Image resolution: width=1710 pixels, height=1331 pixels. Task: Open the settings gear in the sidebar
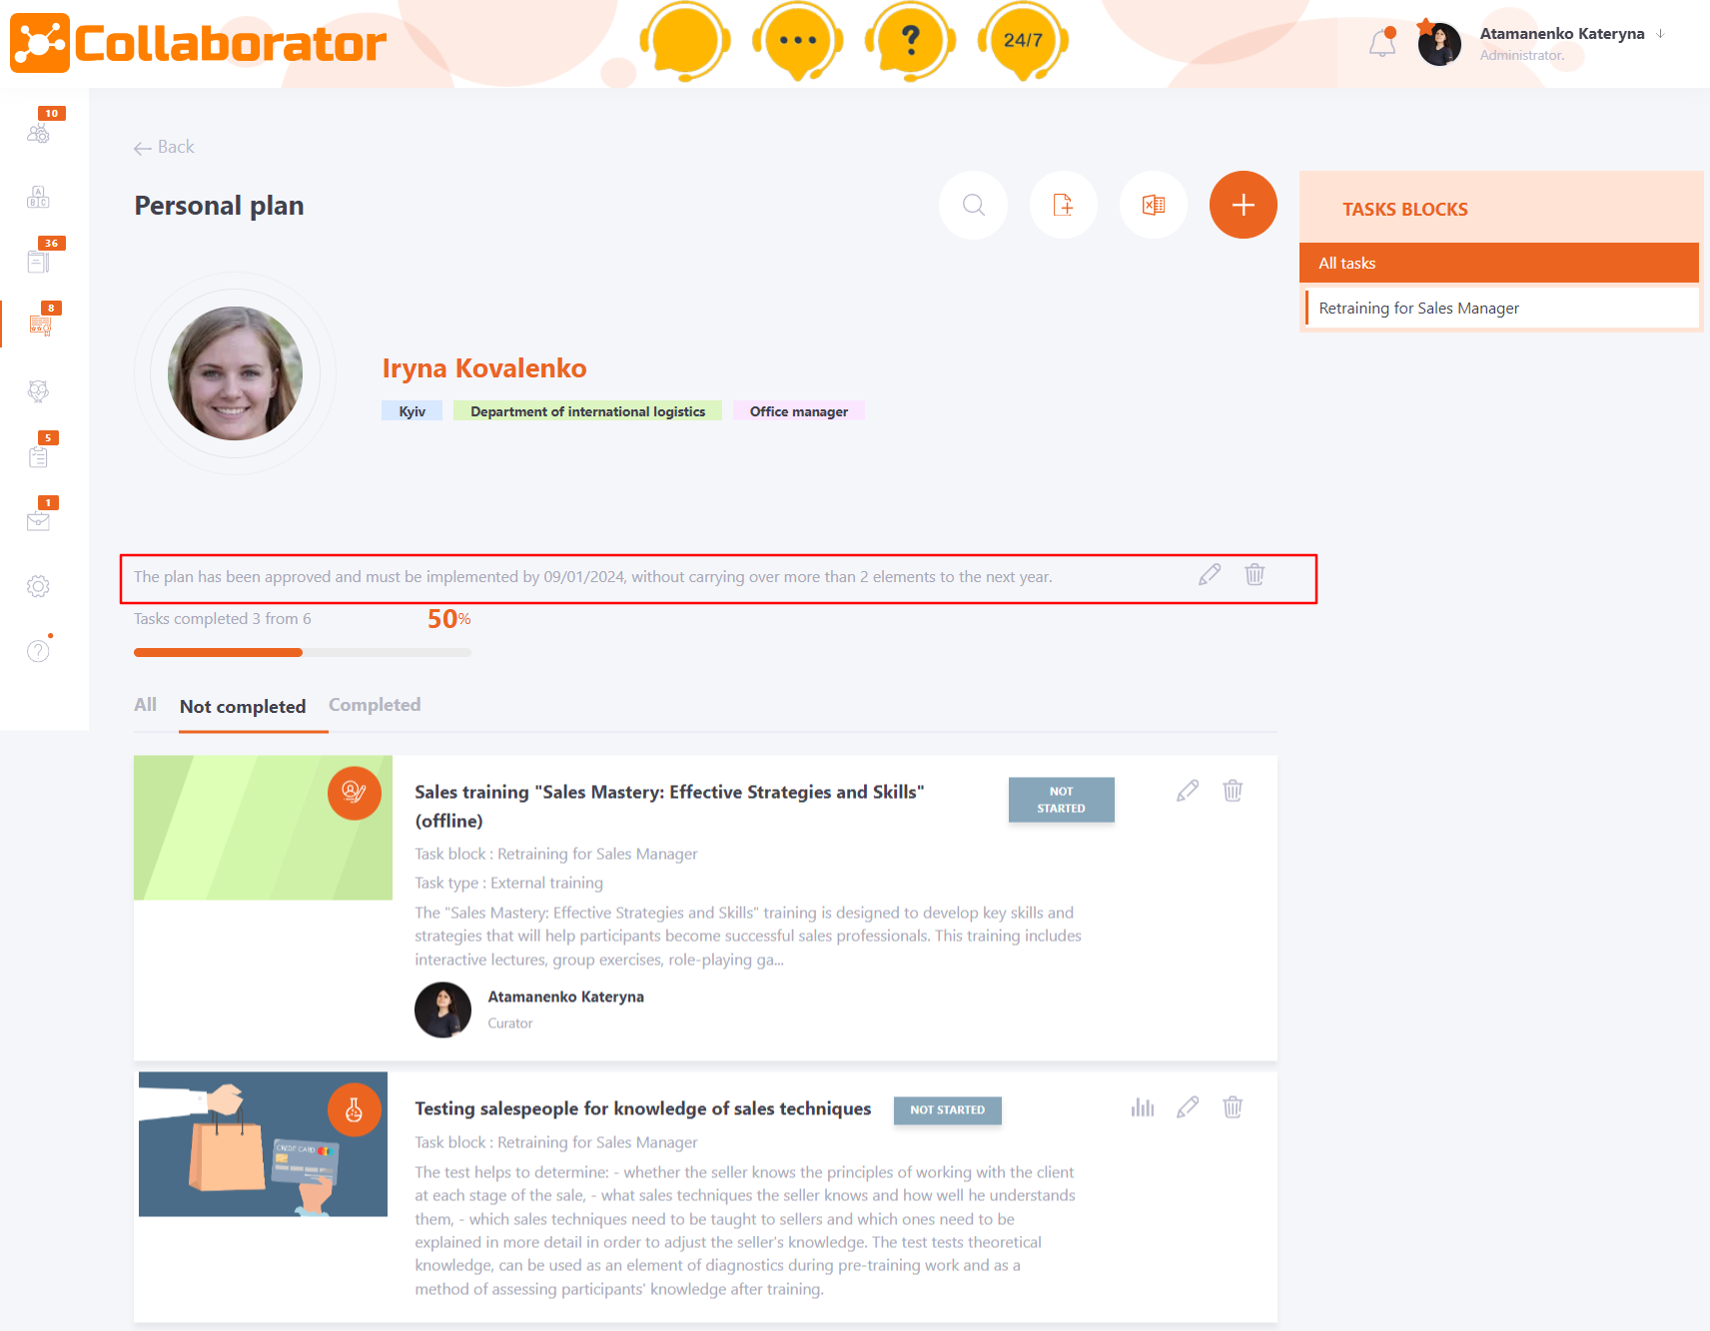(x=38, y=586)
